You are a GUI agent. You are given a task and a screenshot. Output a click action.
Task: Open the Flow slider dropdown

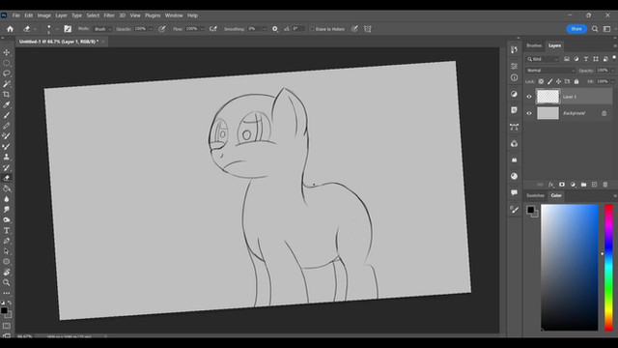(x=202, y=29)
